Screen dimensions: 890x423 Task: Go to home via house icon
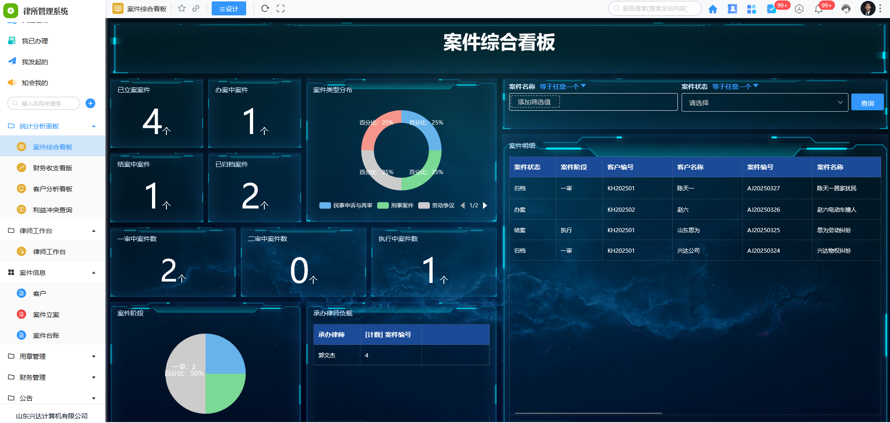coord(712,9)
